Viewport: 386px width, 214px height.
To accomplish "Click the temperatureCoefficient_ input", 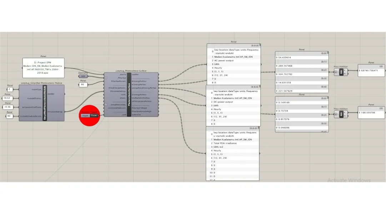I will [32, 107].
